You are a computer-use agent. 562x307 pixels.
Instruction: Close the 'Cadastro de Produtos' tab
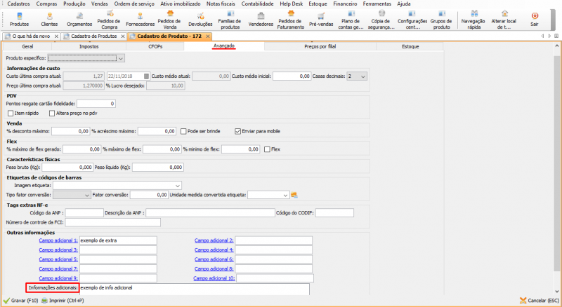point(123,36)
